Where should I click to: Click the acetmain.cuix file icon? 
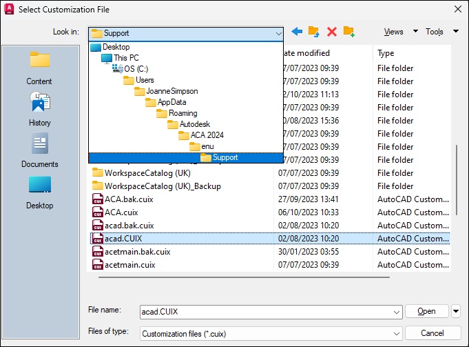(98, 265)
